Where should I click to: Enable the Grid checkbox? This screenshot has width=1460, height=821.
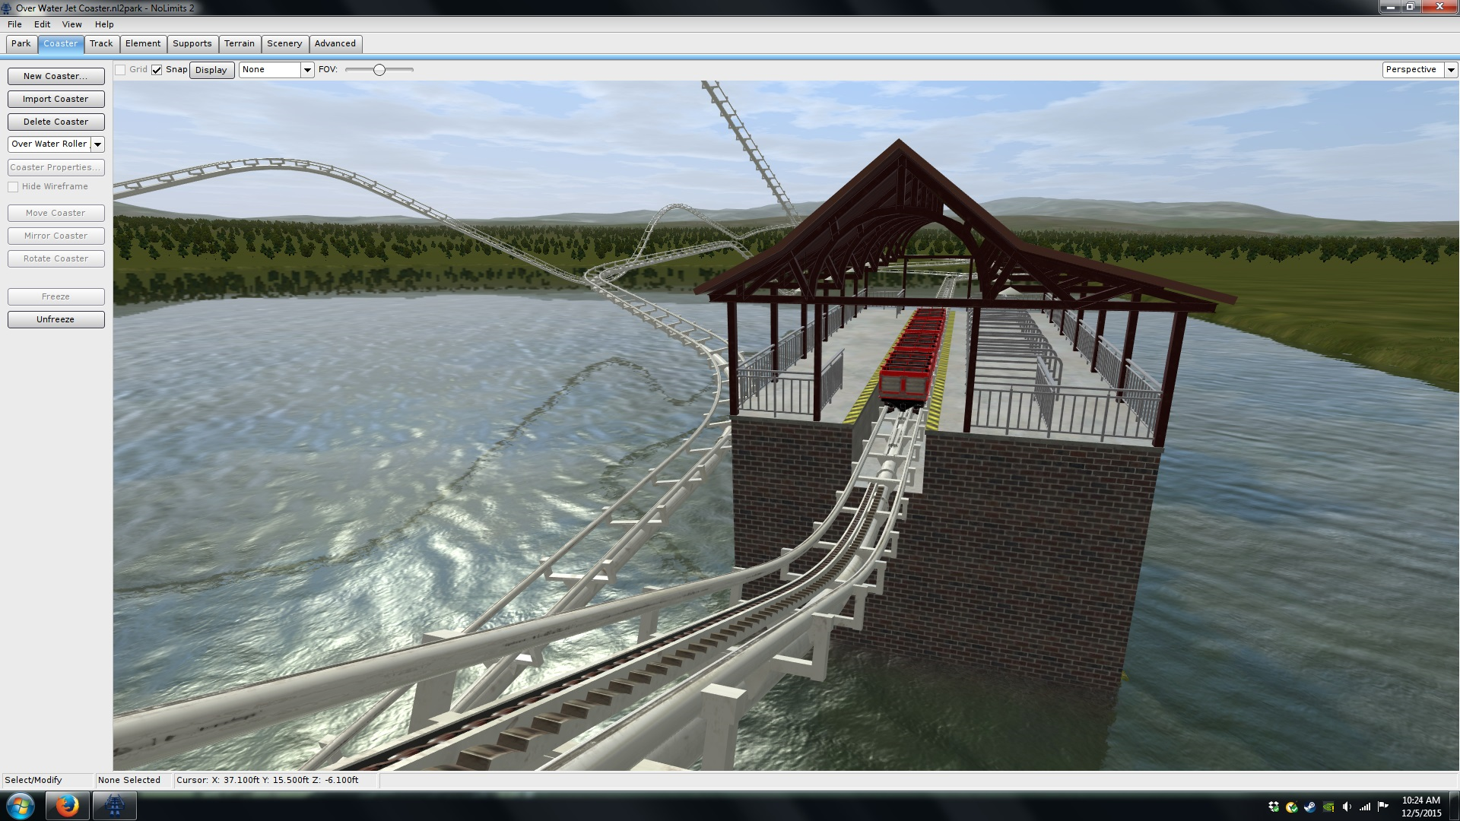point(120,70)
